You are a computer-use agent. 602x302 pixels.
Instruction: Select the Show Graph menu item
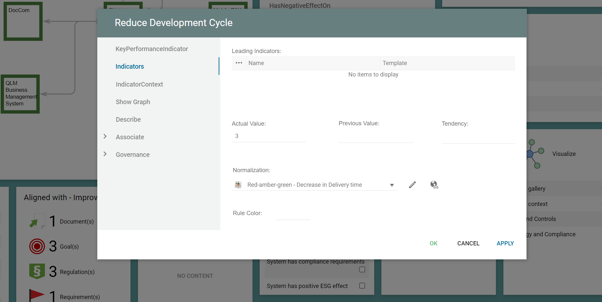pyautogui.click(x=133, y=102)
